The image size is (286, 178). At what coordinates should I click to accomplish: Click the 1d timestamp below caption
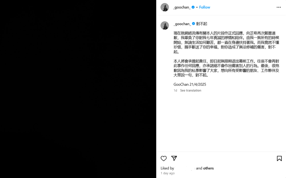pyautogui.click(x=175, y=90)
